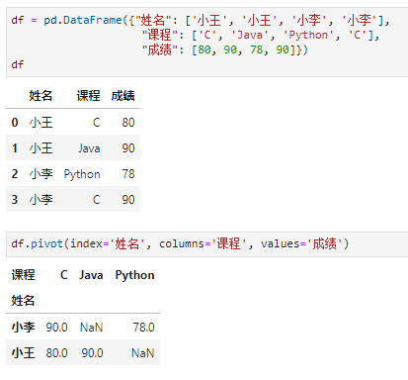Click row index 0 in first table
Image resolution: width=408 pixels, height=380 pixels.
[x=15, y=123]
